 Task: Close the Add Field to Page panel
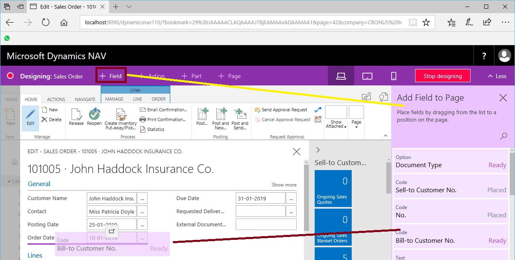[x=503, y=98]
